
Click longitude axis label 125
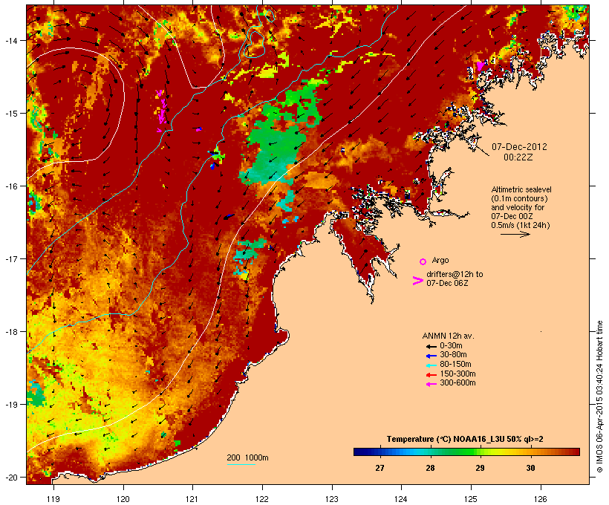pos(471,499)
